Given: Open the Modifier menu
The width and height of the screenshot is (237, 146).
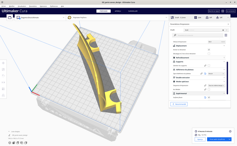Looking at the screenshot, I should click(12, 6).
